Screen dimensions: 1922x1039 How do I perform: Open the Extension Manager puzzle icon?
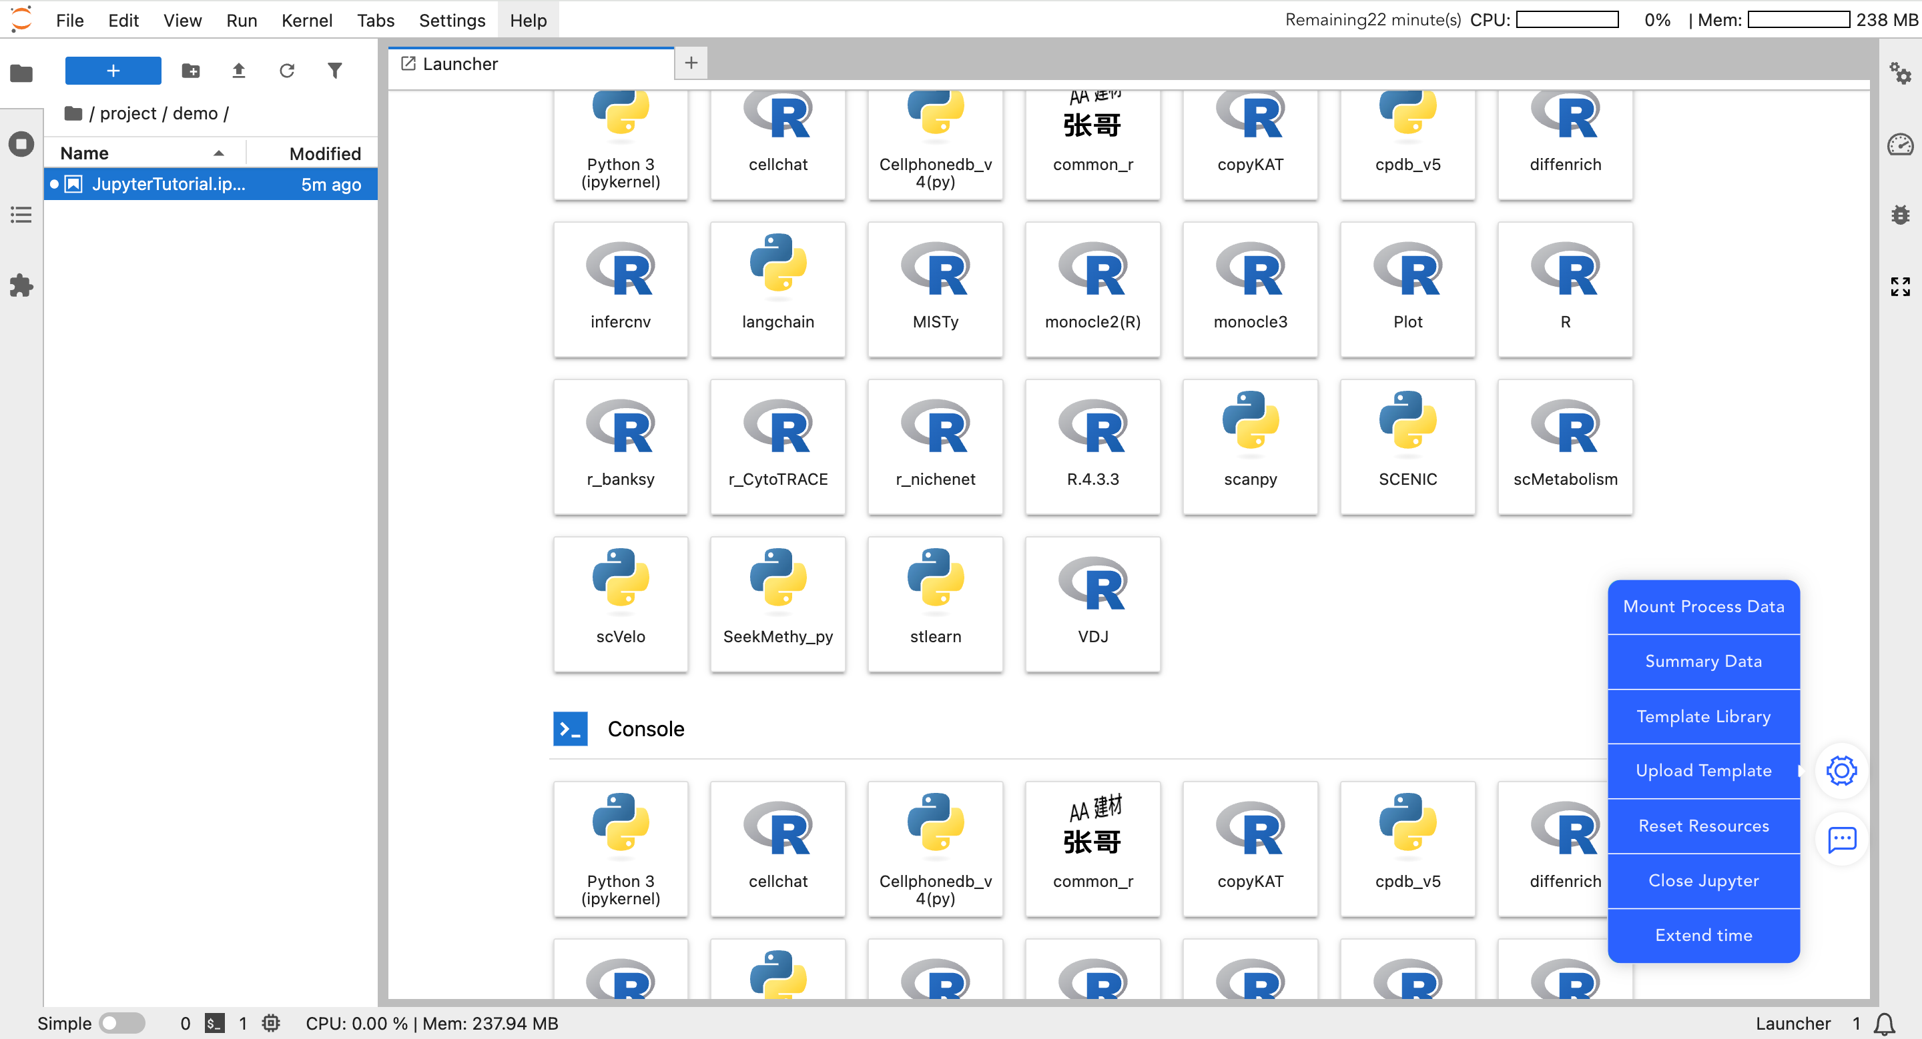pos(21,285)
